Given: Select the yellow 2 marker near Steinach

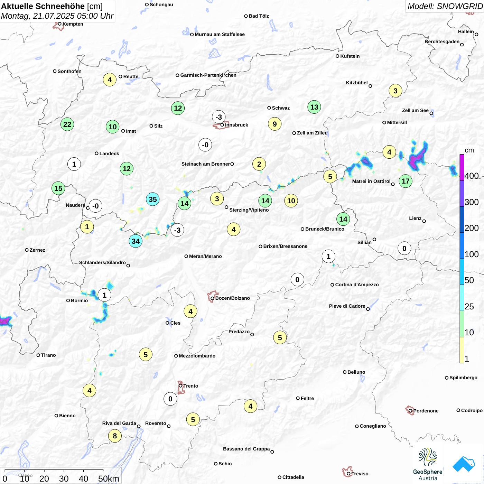Looking at the screenshot, I should [259, 164].
